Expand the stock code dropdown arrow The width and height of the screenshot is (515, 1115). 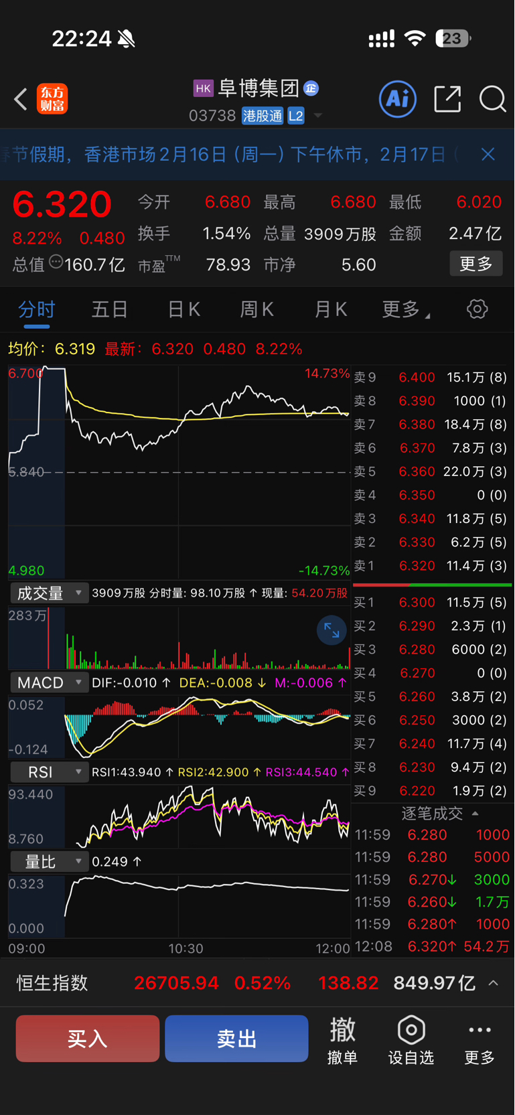tap(318, 116)
